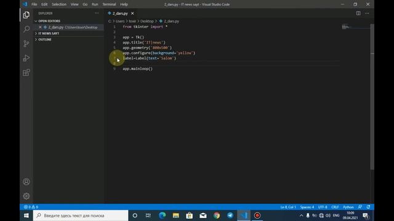The width and height of the screenshot is (394, 221).
Task: Open the Go menu
Action: [85, 4]
